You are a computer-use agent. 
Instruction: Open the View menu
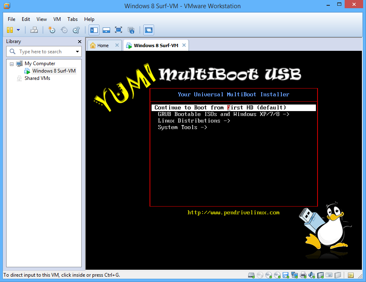click(x=41, y=19)
